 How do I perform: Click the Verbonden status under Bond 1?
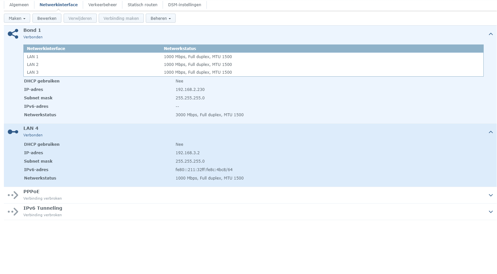coord(33,37)
